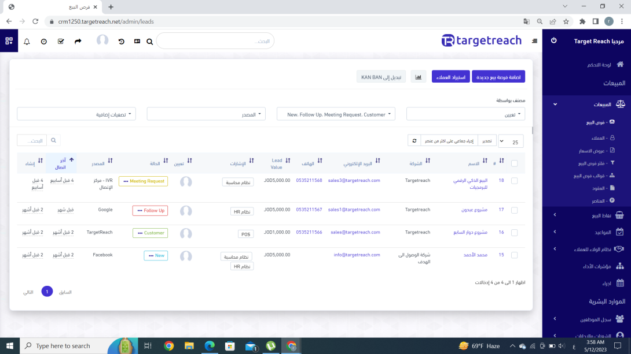Click the تبديل إلى KAN BAN button

point(381,77)
